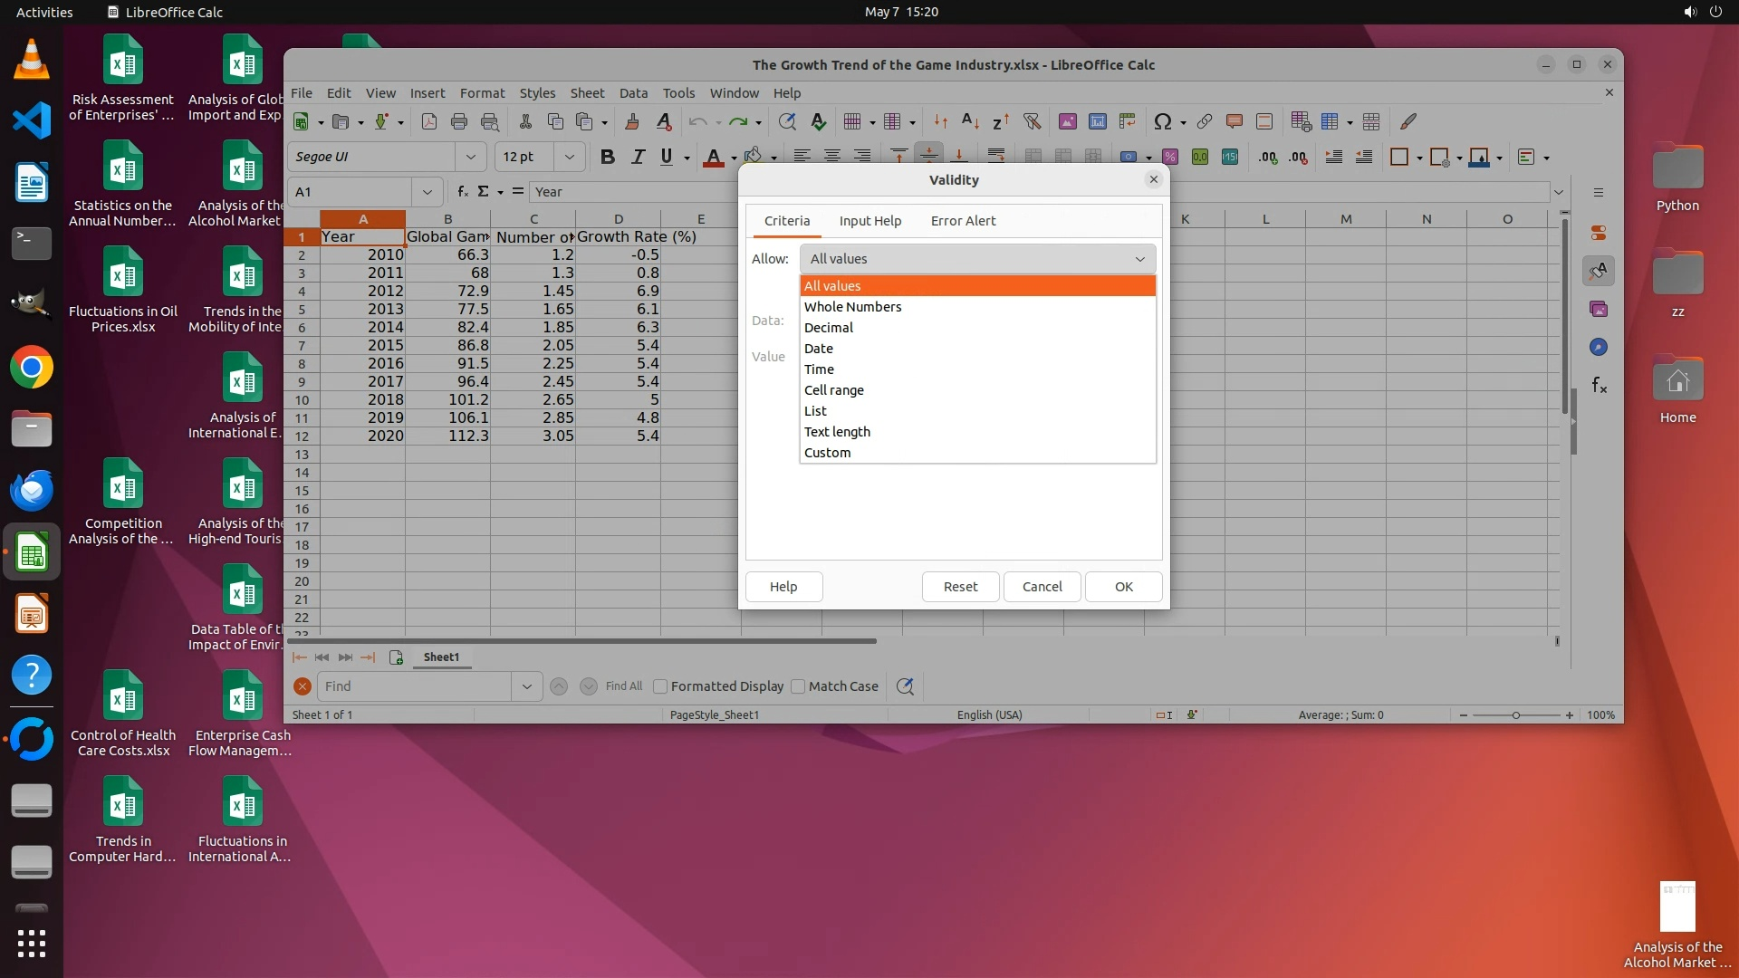
Task: Click the Sort Ascending icon
Action: coord(970,121)
